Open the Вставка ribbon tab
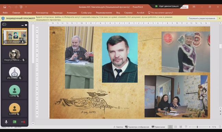Screen dimensions: 222x132 (28, 13)
